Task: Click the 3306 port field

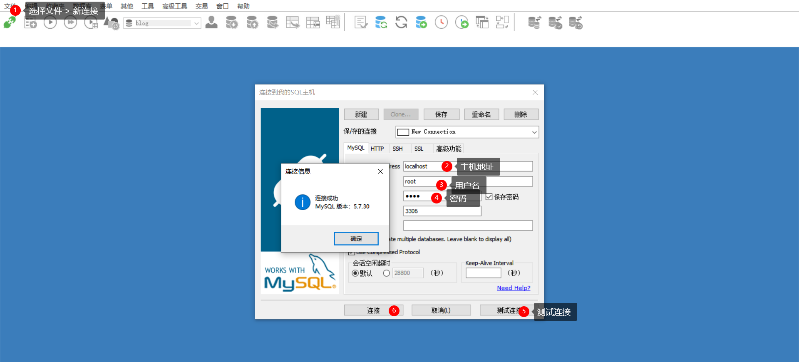Action: 442,211
